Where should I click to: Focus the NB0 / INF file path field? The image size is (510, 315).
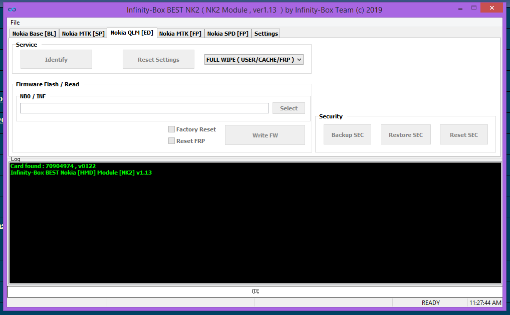click(144, 108)
